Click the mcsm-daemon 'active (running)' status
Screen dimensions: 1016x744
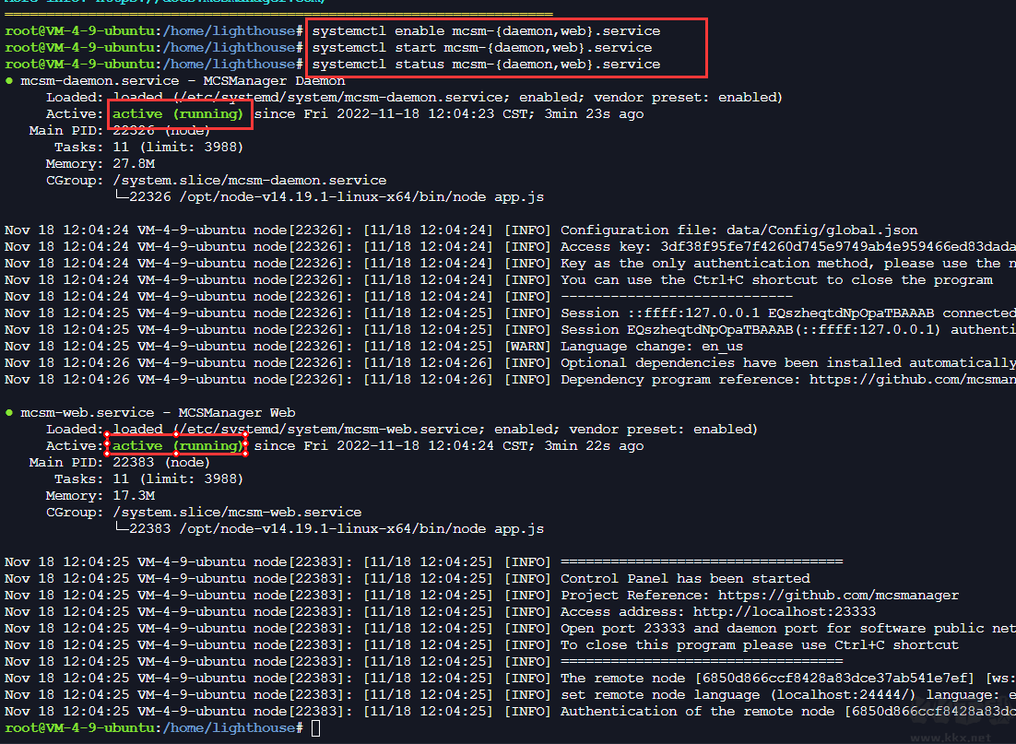pos(178,114)
